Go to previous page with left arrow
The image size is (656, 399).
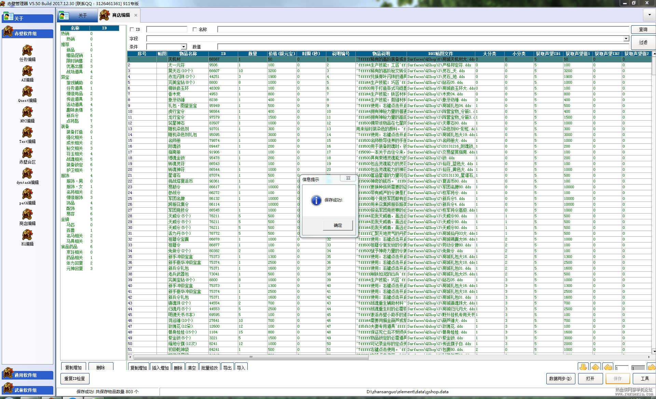(608, 367)
